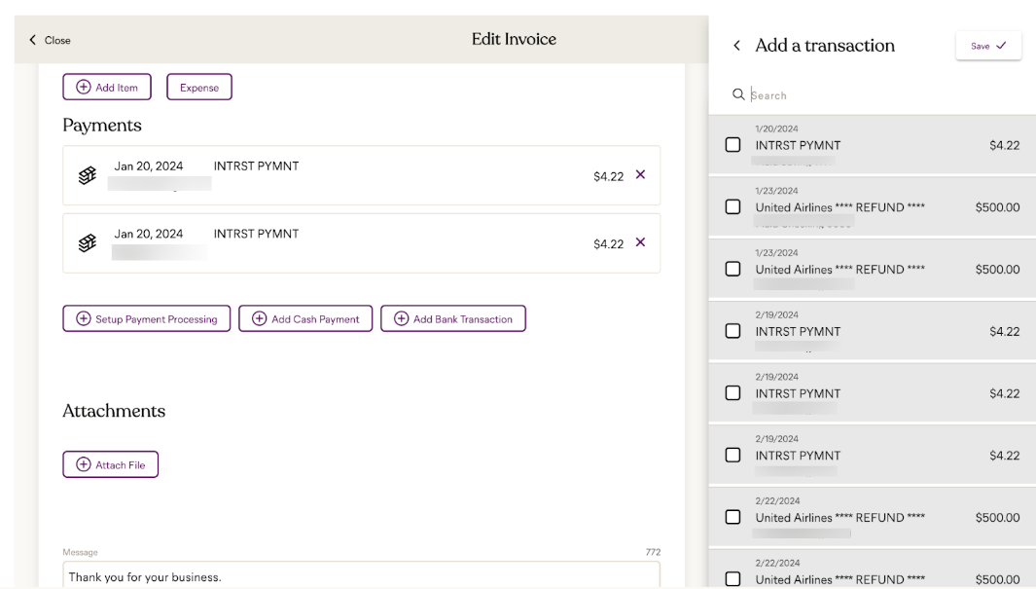Click the cash stack icon on first payment

pos(88,175)
